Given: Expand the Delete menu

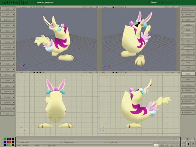Looking at the screenshot, I should [8, 25].
